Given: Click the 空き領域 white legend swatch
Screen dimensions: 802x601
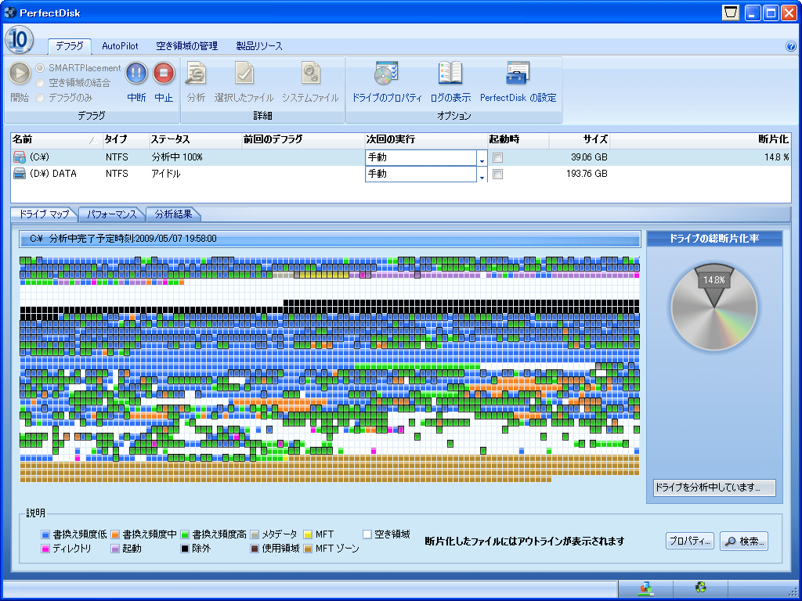Looking at the screenshot, I should tap(367, 535).
